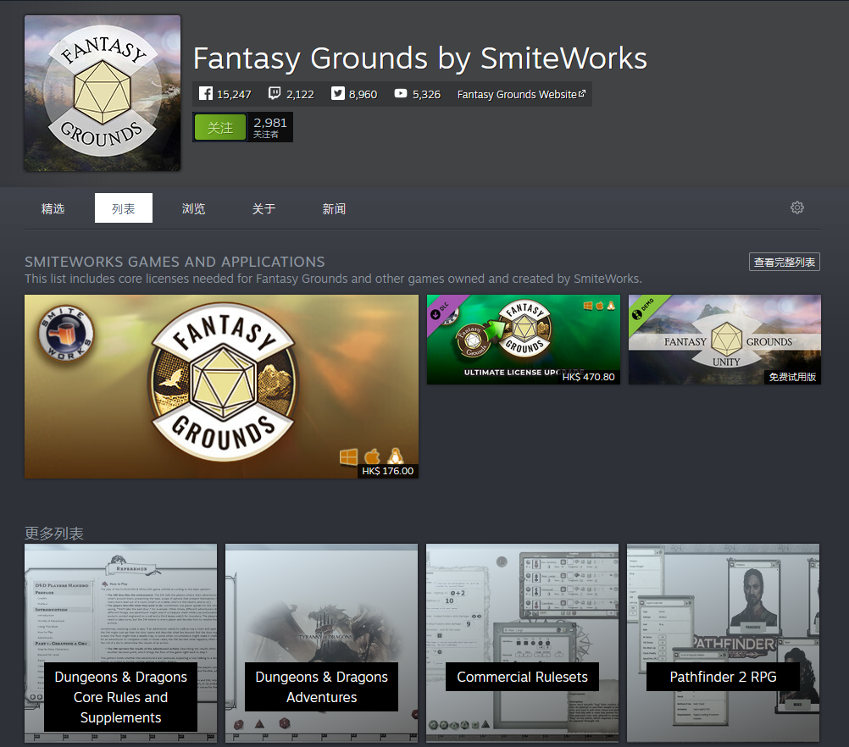
Task: Click the HK$ 470.80 price tag
Action: pyautogui.click(x=589, y=377)
